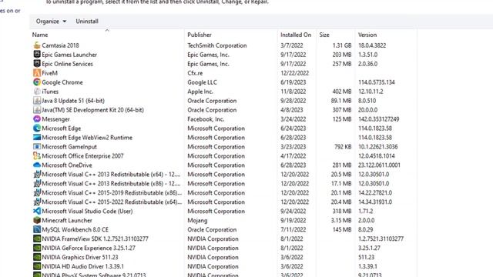Click install date 6/19/2023

click(293, 82)
